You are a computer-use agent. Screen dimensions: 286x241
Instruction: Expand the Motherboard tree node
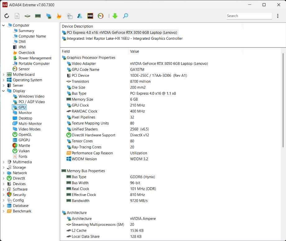coord(3,75)
